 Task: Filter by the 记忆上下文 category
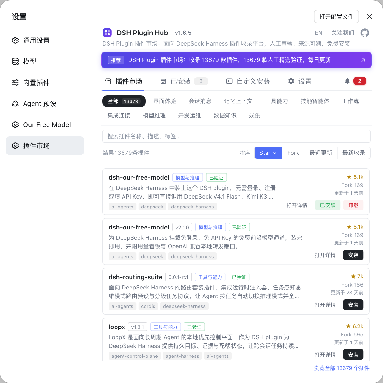238,101
